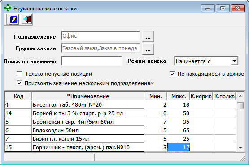Click the green cross application icon
Viewport: 249px width, 165px height.
8,8
